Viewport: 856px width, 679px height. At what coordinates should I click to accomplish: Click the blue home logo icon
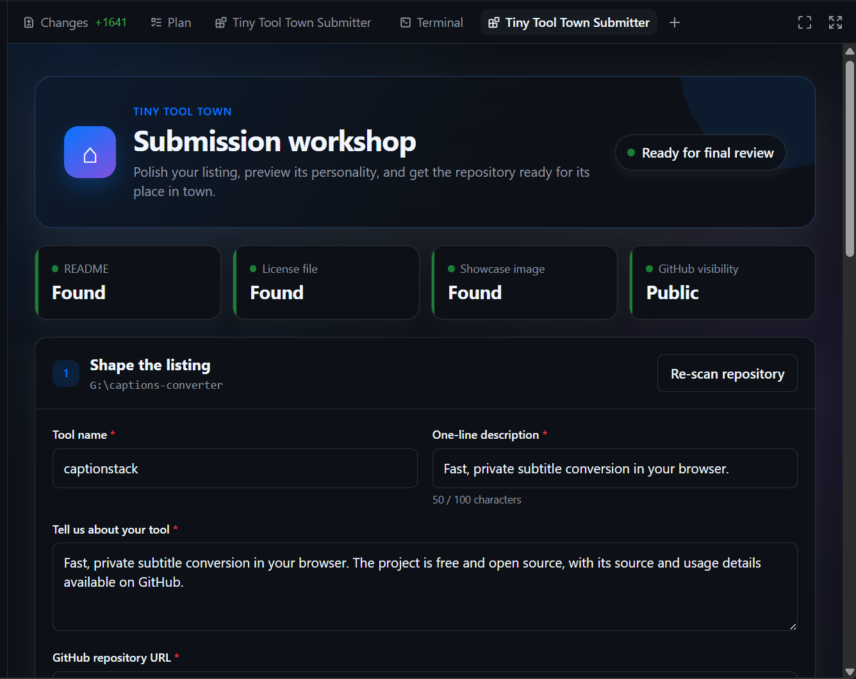coord(90,152)
